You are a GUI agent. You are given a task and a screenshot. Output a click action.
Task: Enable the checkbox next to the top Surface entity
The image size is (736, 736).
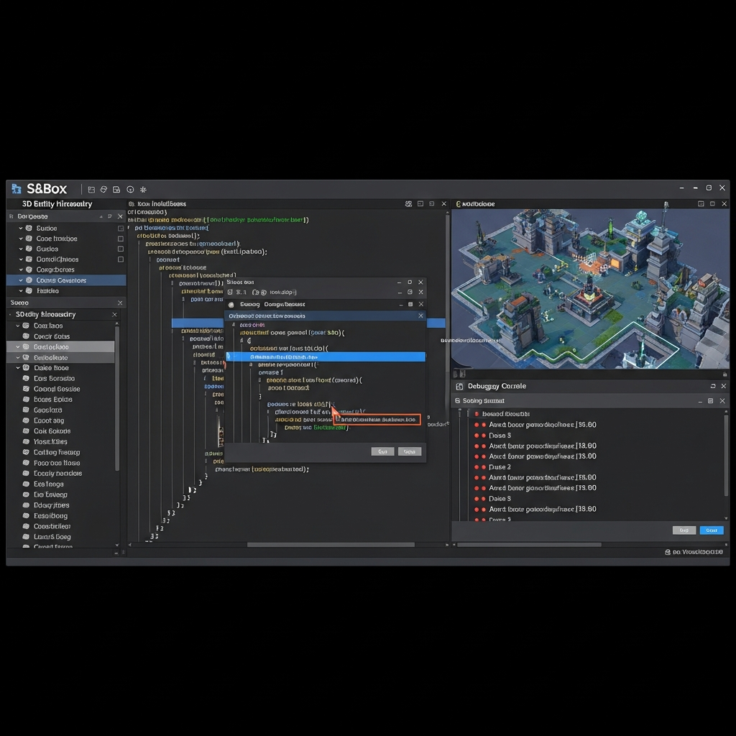[x=120, y=227]
